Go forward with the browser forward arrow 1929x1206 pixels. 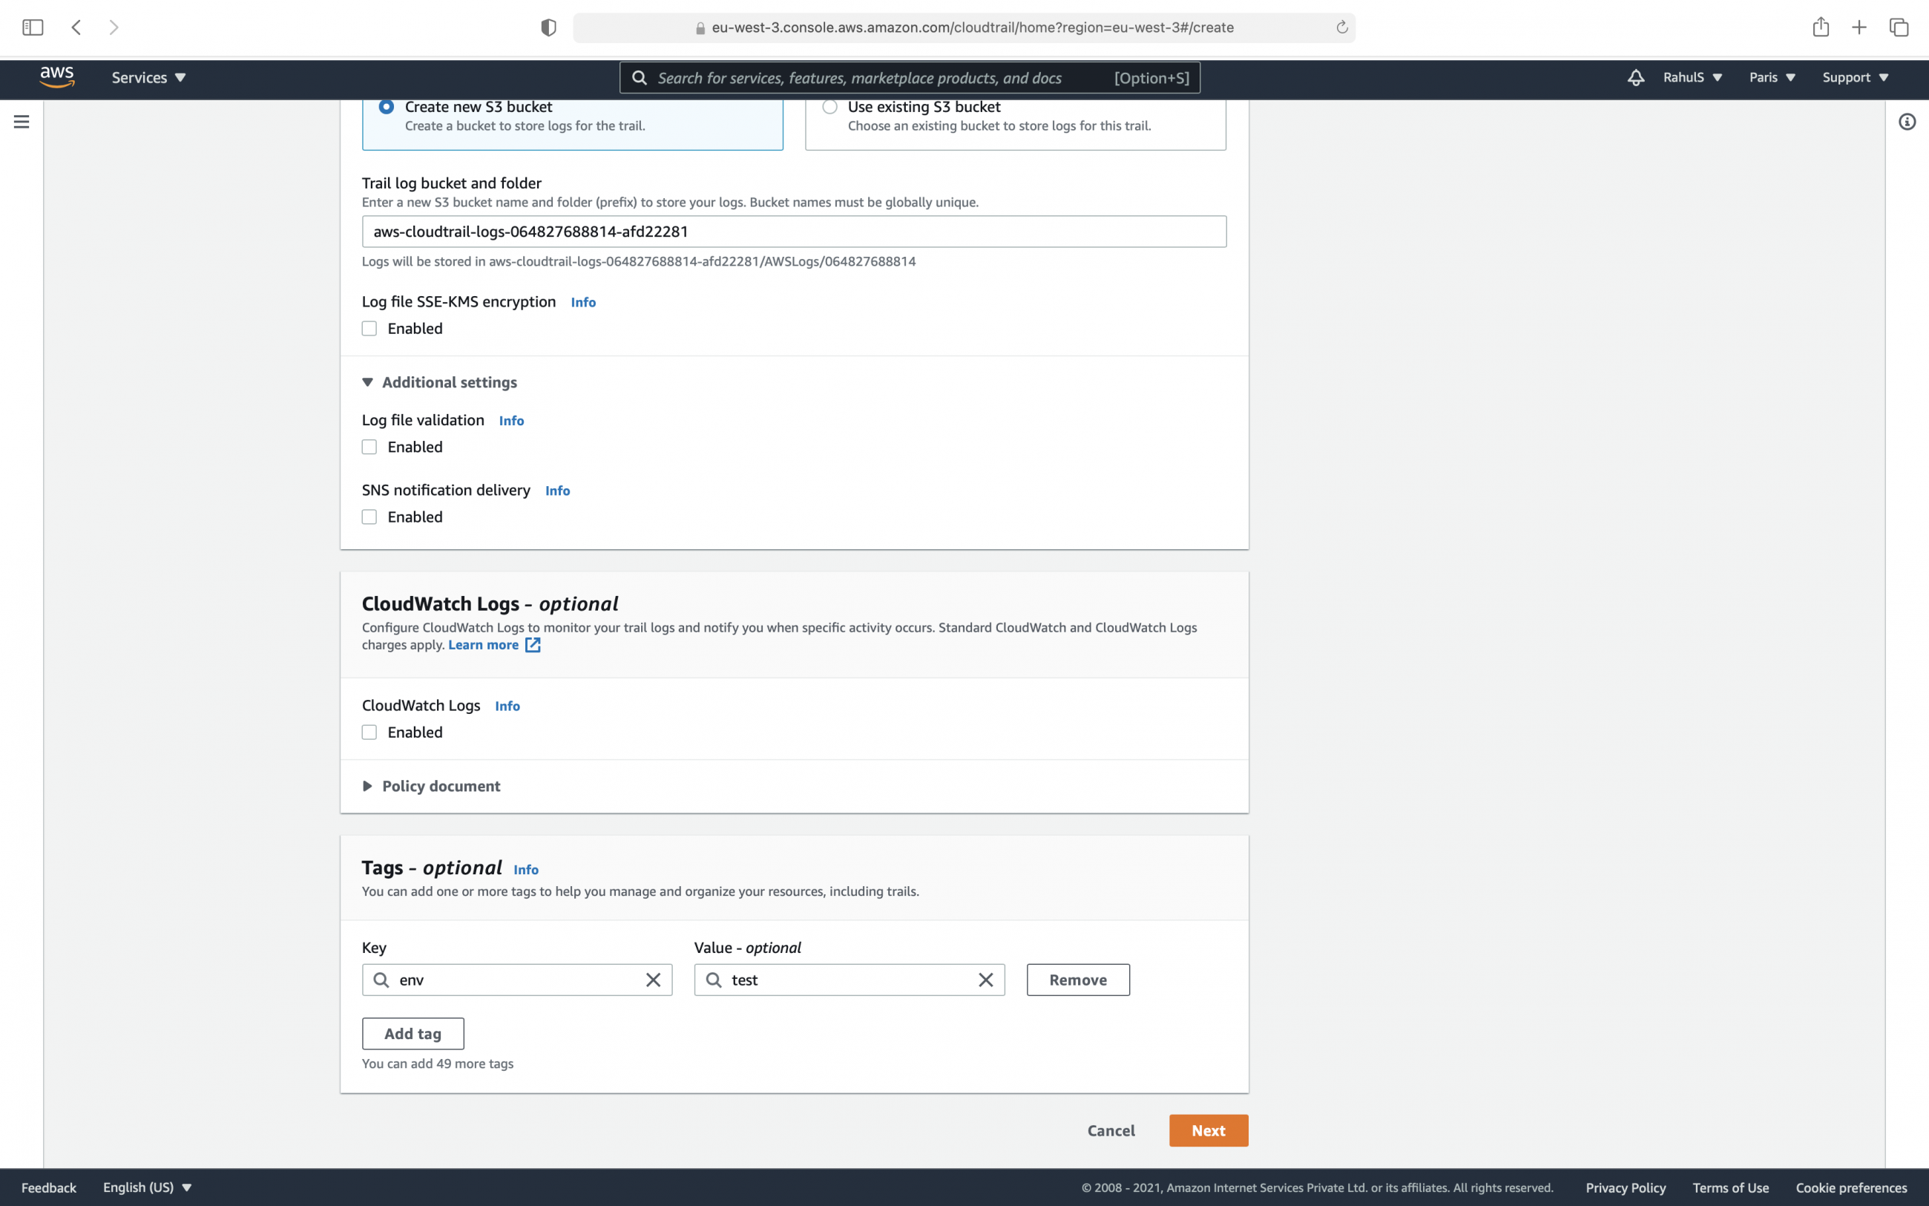[x=114, y=27]
